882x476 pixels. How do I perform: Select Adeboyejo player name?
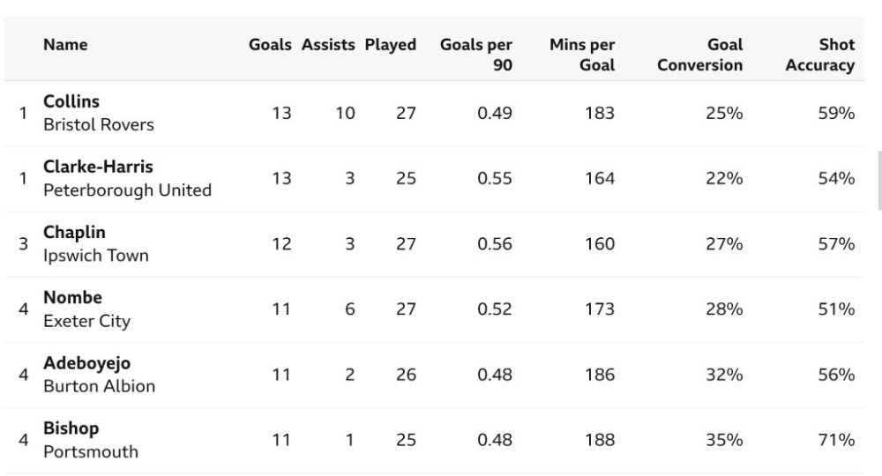(x=86, y=363)
